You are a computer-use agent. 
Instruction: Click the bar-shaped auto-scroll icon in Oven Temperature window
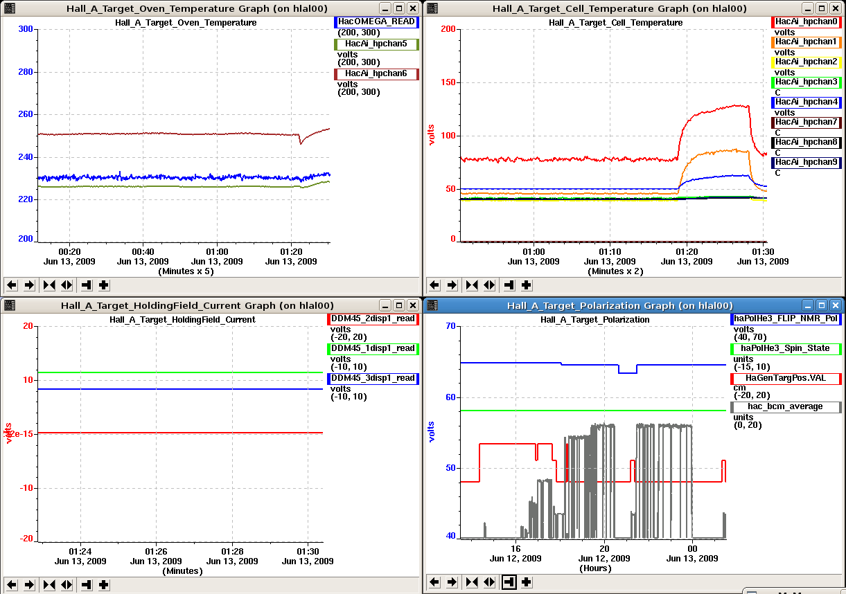pos(87,285)
